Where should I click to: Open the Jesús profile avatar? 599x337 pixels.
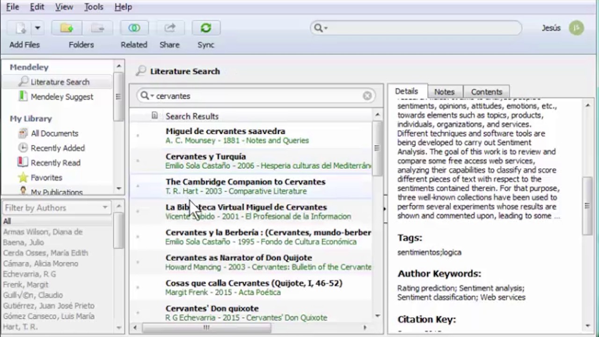click(x=576, y=28)
